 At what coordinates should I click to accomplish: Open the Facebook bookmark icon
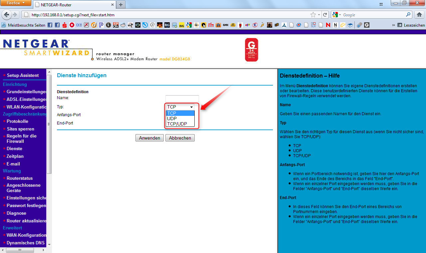pos(49,25)
